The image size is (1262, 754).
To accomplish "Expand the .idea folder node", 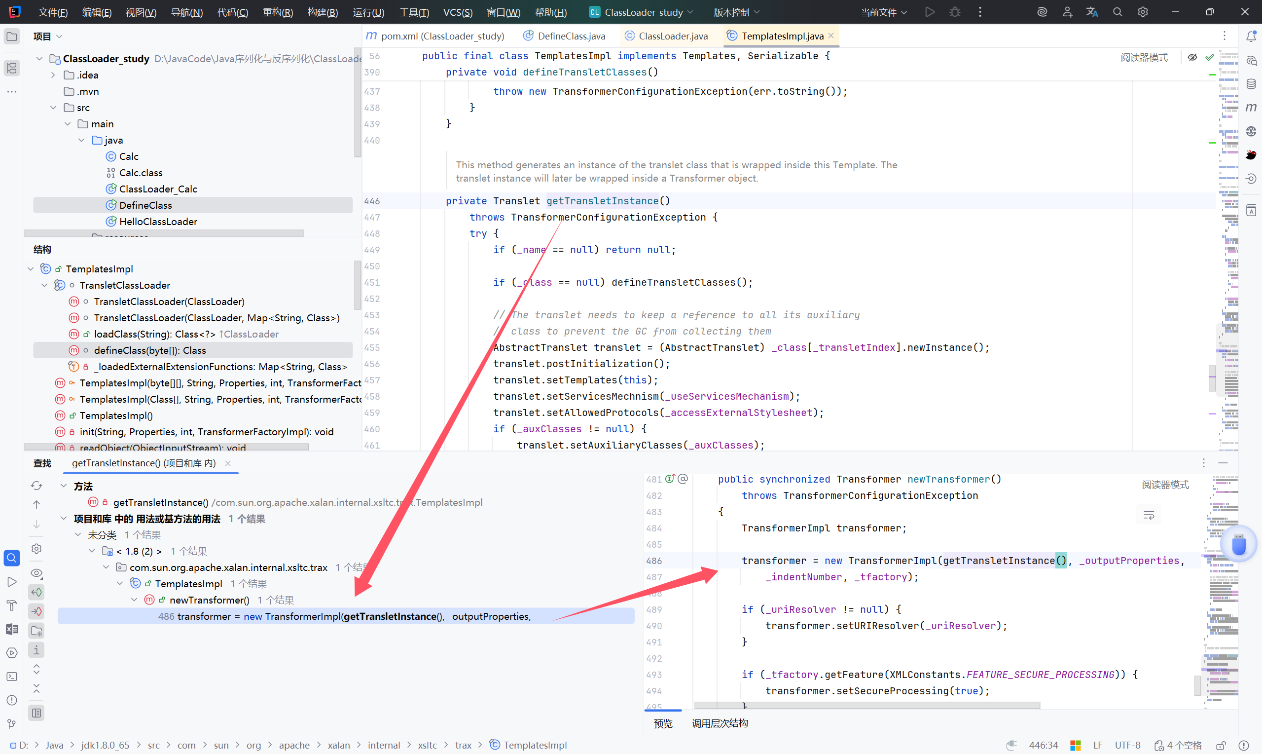I will click(53, 75).
